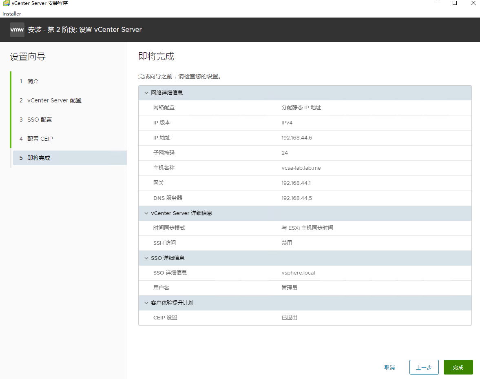Select the DNS server value 192.168.44.5
Screen dimensions: 480x379
(x=296, y=198)
